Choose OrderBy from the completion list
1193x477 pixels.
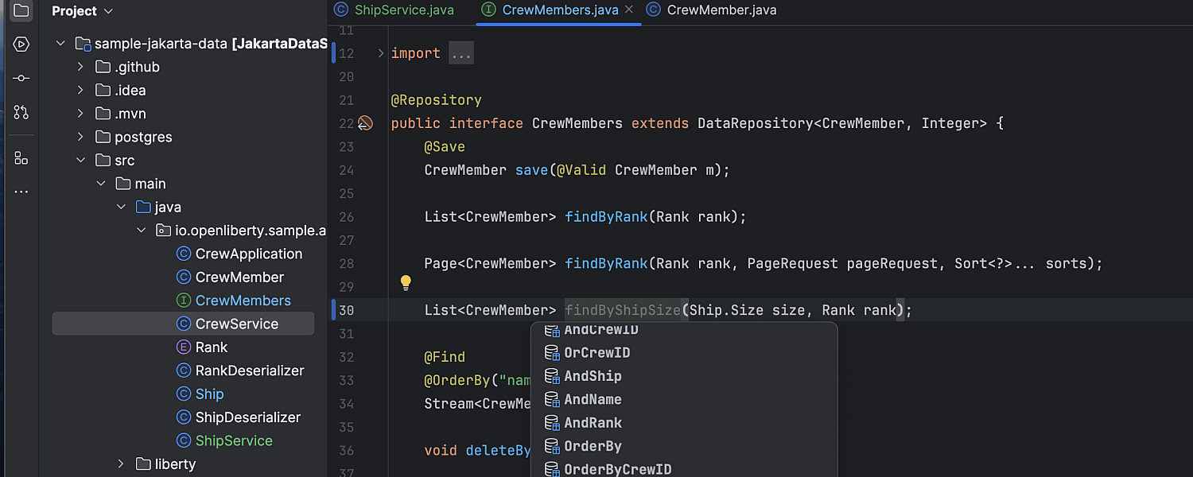pos(593,446)
